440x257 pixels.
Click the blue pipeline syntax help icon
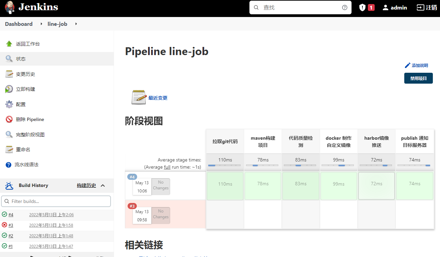[x=9, y=165]
